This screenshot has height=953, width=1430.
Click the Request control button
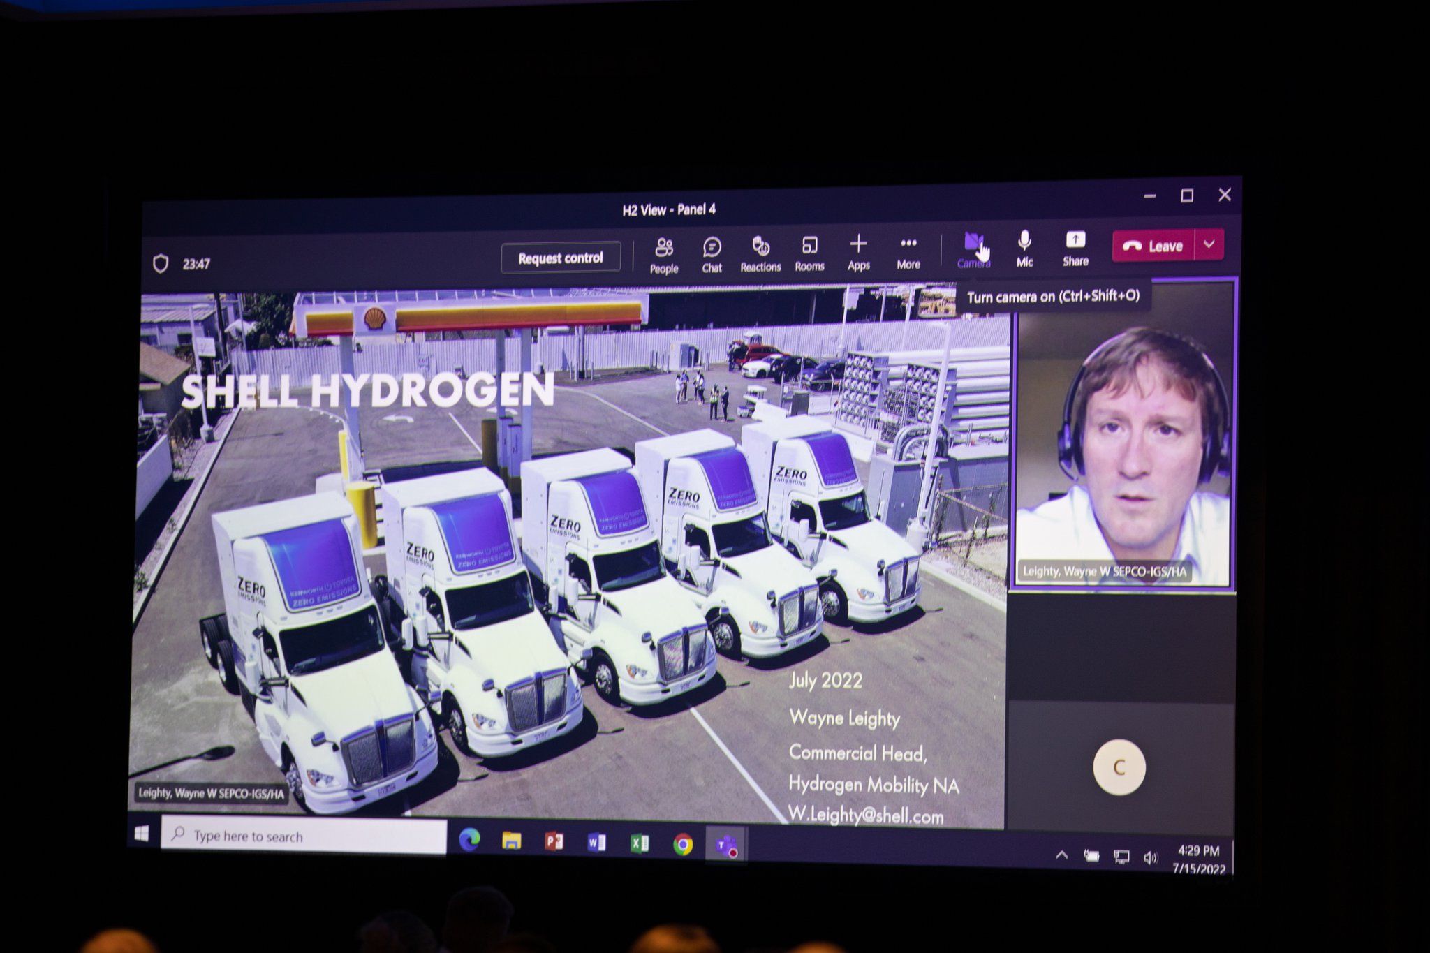point(560,258)
